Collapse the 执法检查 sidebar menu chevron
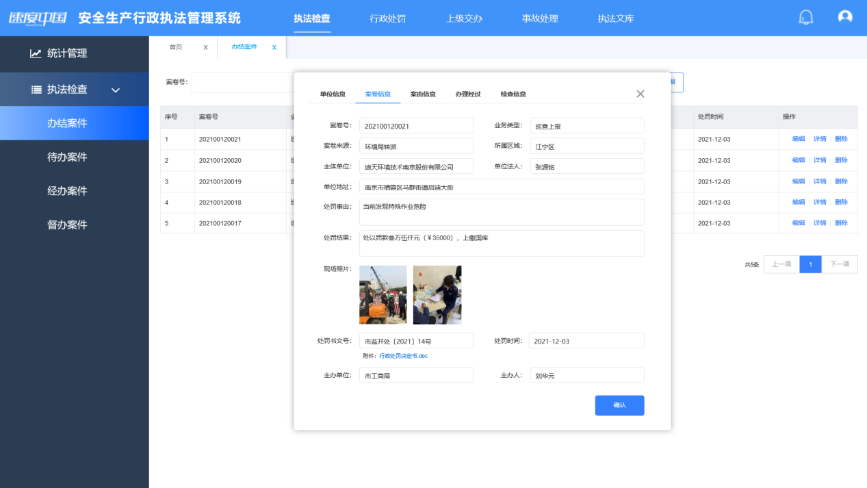The width and height of the screenshot is (867, 488). point(116,90)
